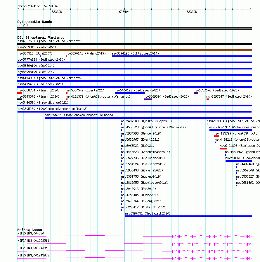
Task: Click nsv3564224 Chaisson2019 label
Action: pyautogui.click(x=143, y=164)
